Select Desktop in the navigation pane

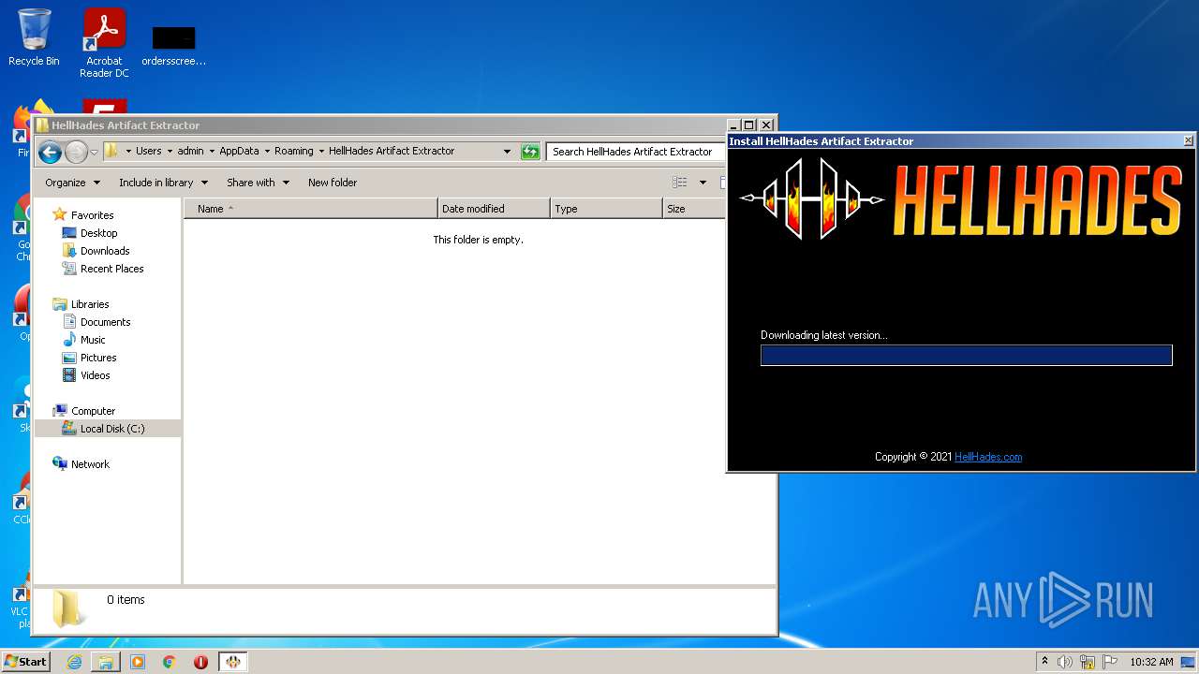pyautogui.click(x=98, y=233)
